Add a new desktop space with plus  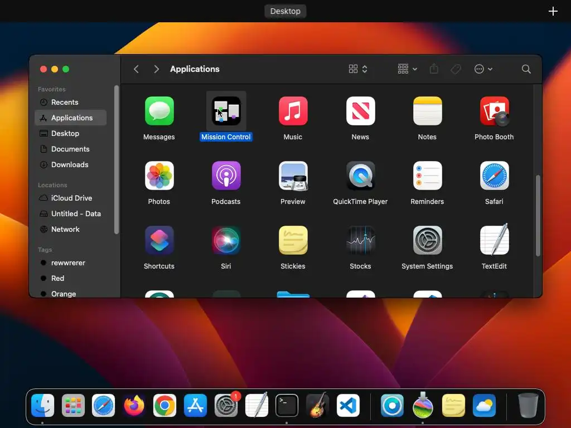(x=553, y=11)
